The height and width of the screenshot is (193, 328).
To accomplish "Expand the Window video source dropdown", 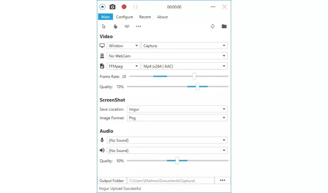I will point(123,46).
